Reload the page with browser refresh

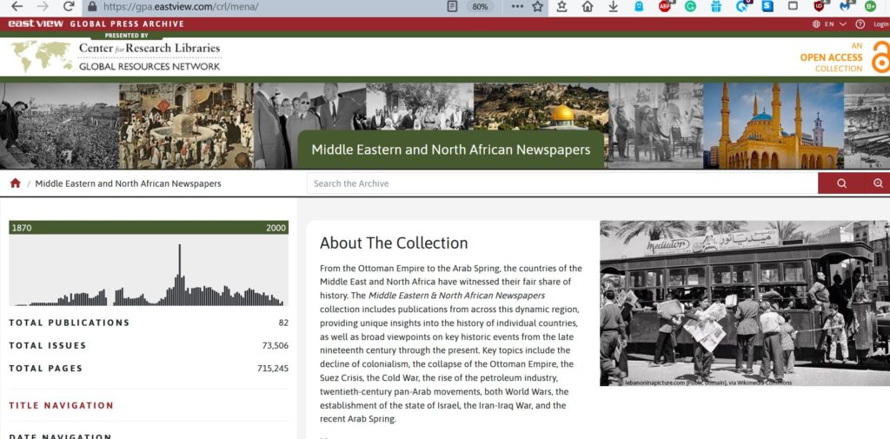click(x=69, y=7)
